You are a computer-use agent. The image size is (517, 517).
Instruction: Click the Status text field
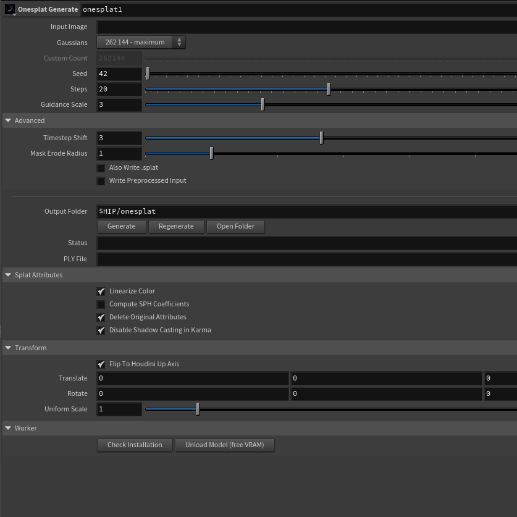pos(306,243)
